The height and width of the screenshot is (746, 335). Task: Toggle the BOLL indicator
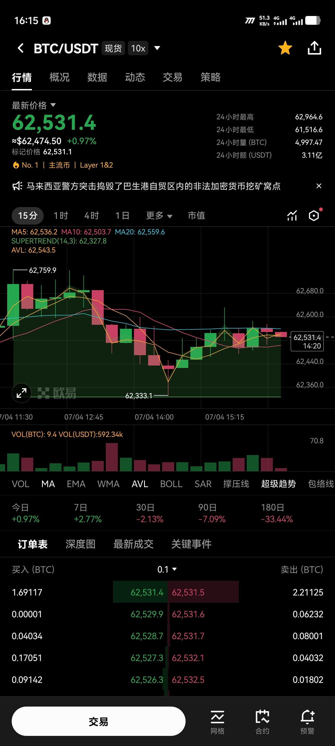pyautogui.click(x=171, y=484)
